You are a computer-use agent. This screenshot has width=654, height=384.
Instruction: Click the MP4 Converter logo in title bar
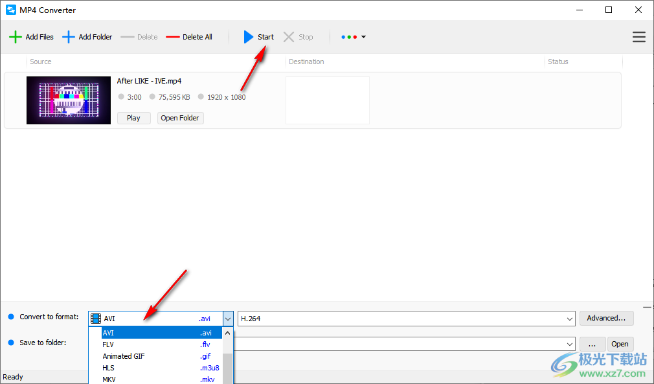(10, 10)
